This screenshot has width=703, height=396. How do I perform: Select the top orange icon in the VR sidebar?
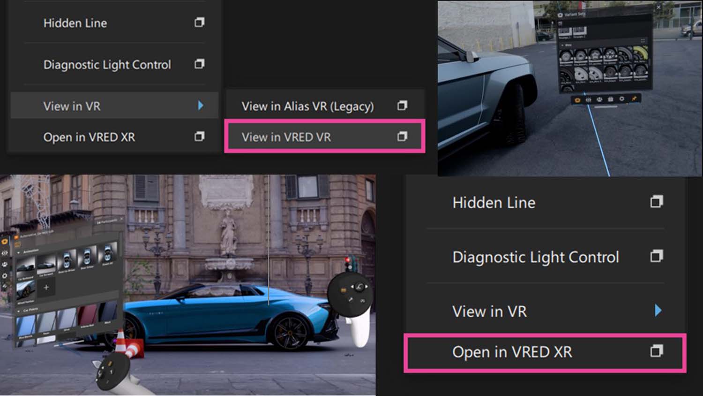click(x=4, y=242)
